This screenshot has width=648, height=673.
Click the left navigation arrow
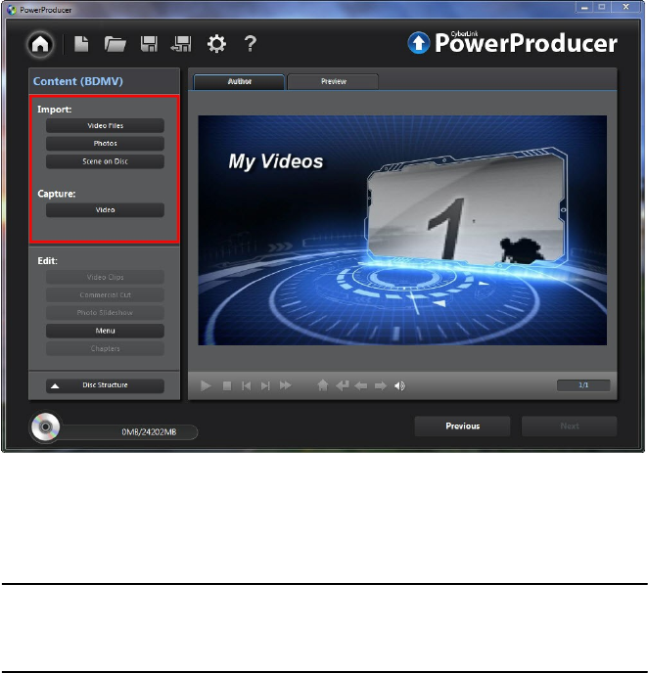(361, 385)
